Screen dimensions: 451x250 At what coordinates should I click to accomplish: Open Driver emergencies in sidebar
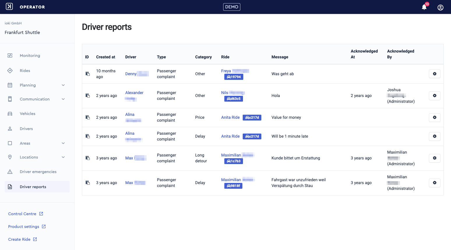pos(37,172)
